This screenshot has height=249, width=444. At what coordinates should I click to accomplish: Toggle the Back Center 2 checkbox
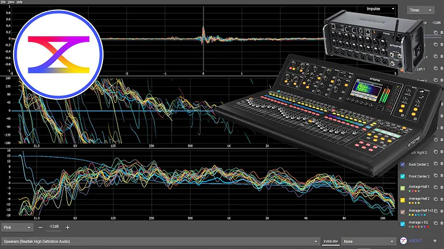402,165
